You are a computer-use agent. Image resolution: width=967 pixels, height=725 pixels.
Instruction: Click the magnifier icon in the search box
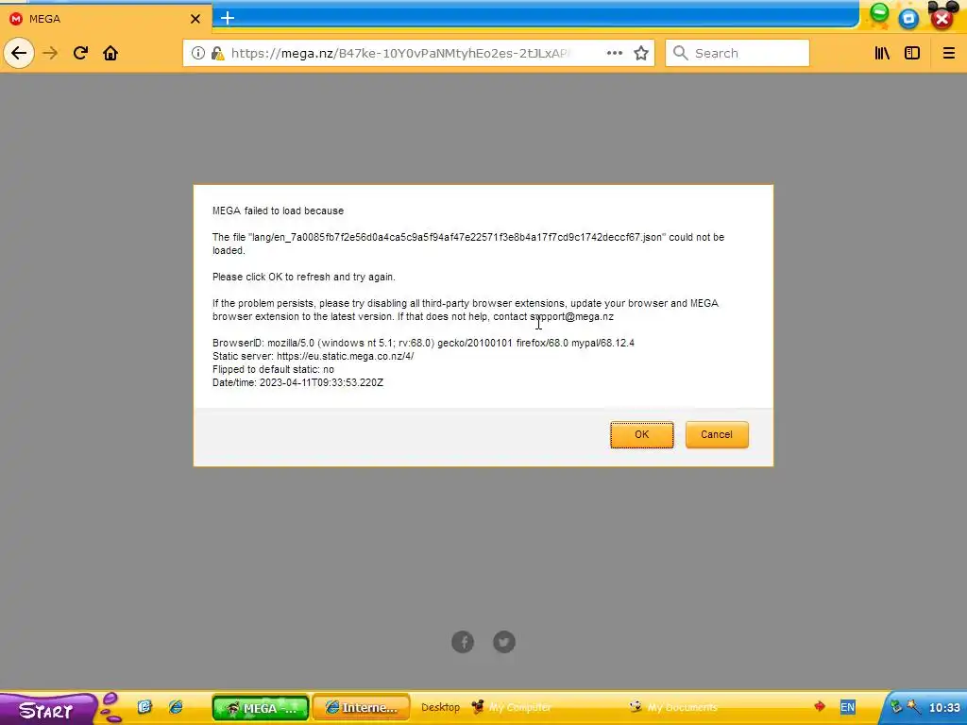click(x=680, y=53)
